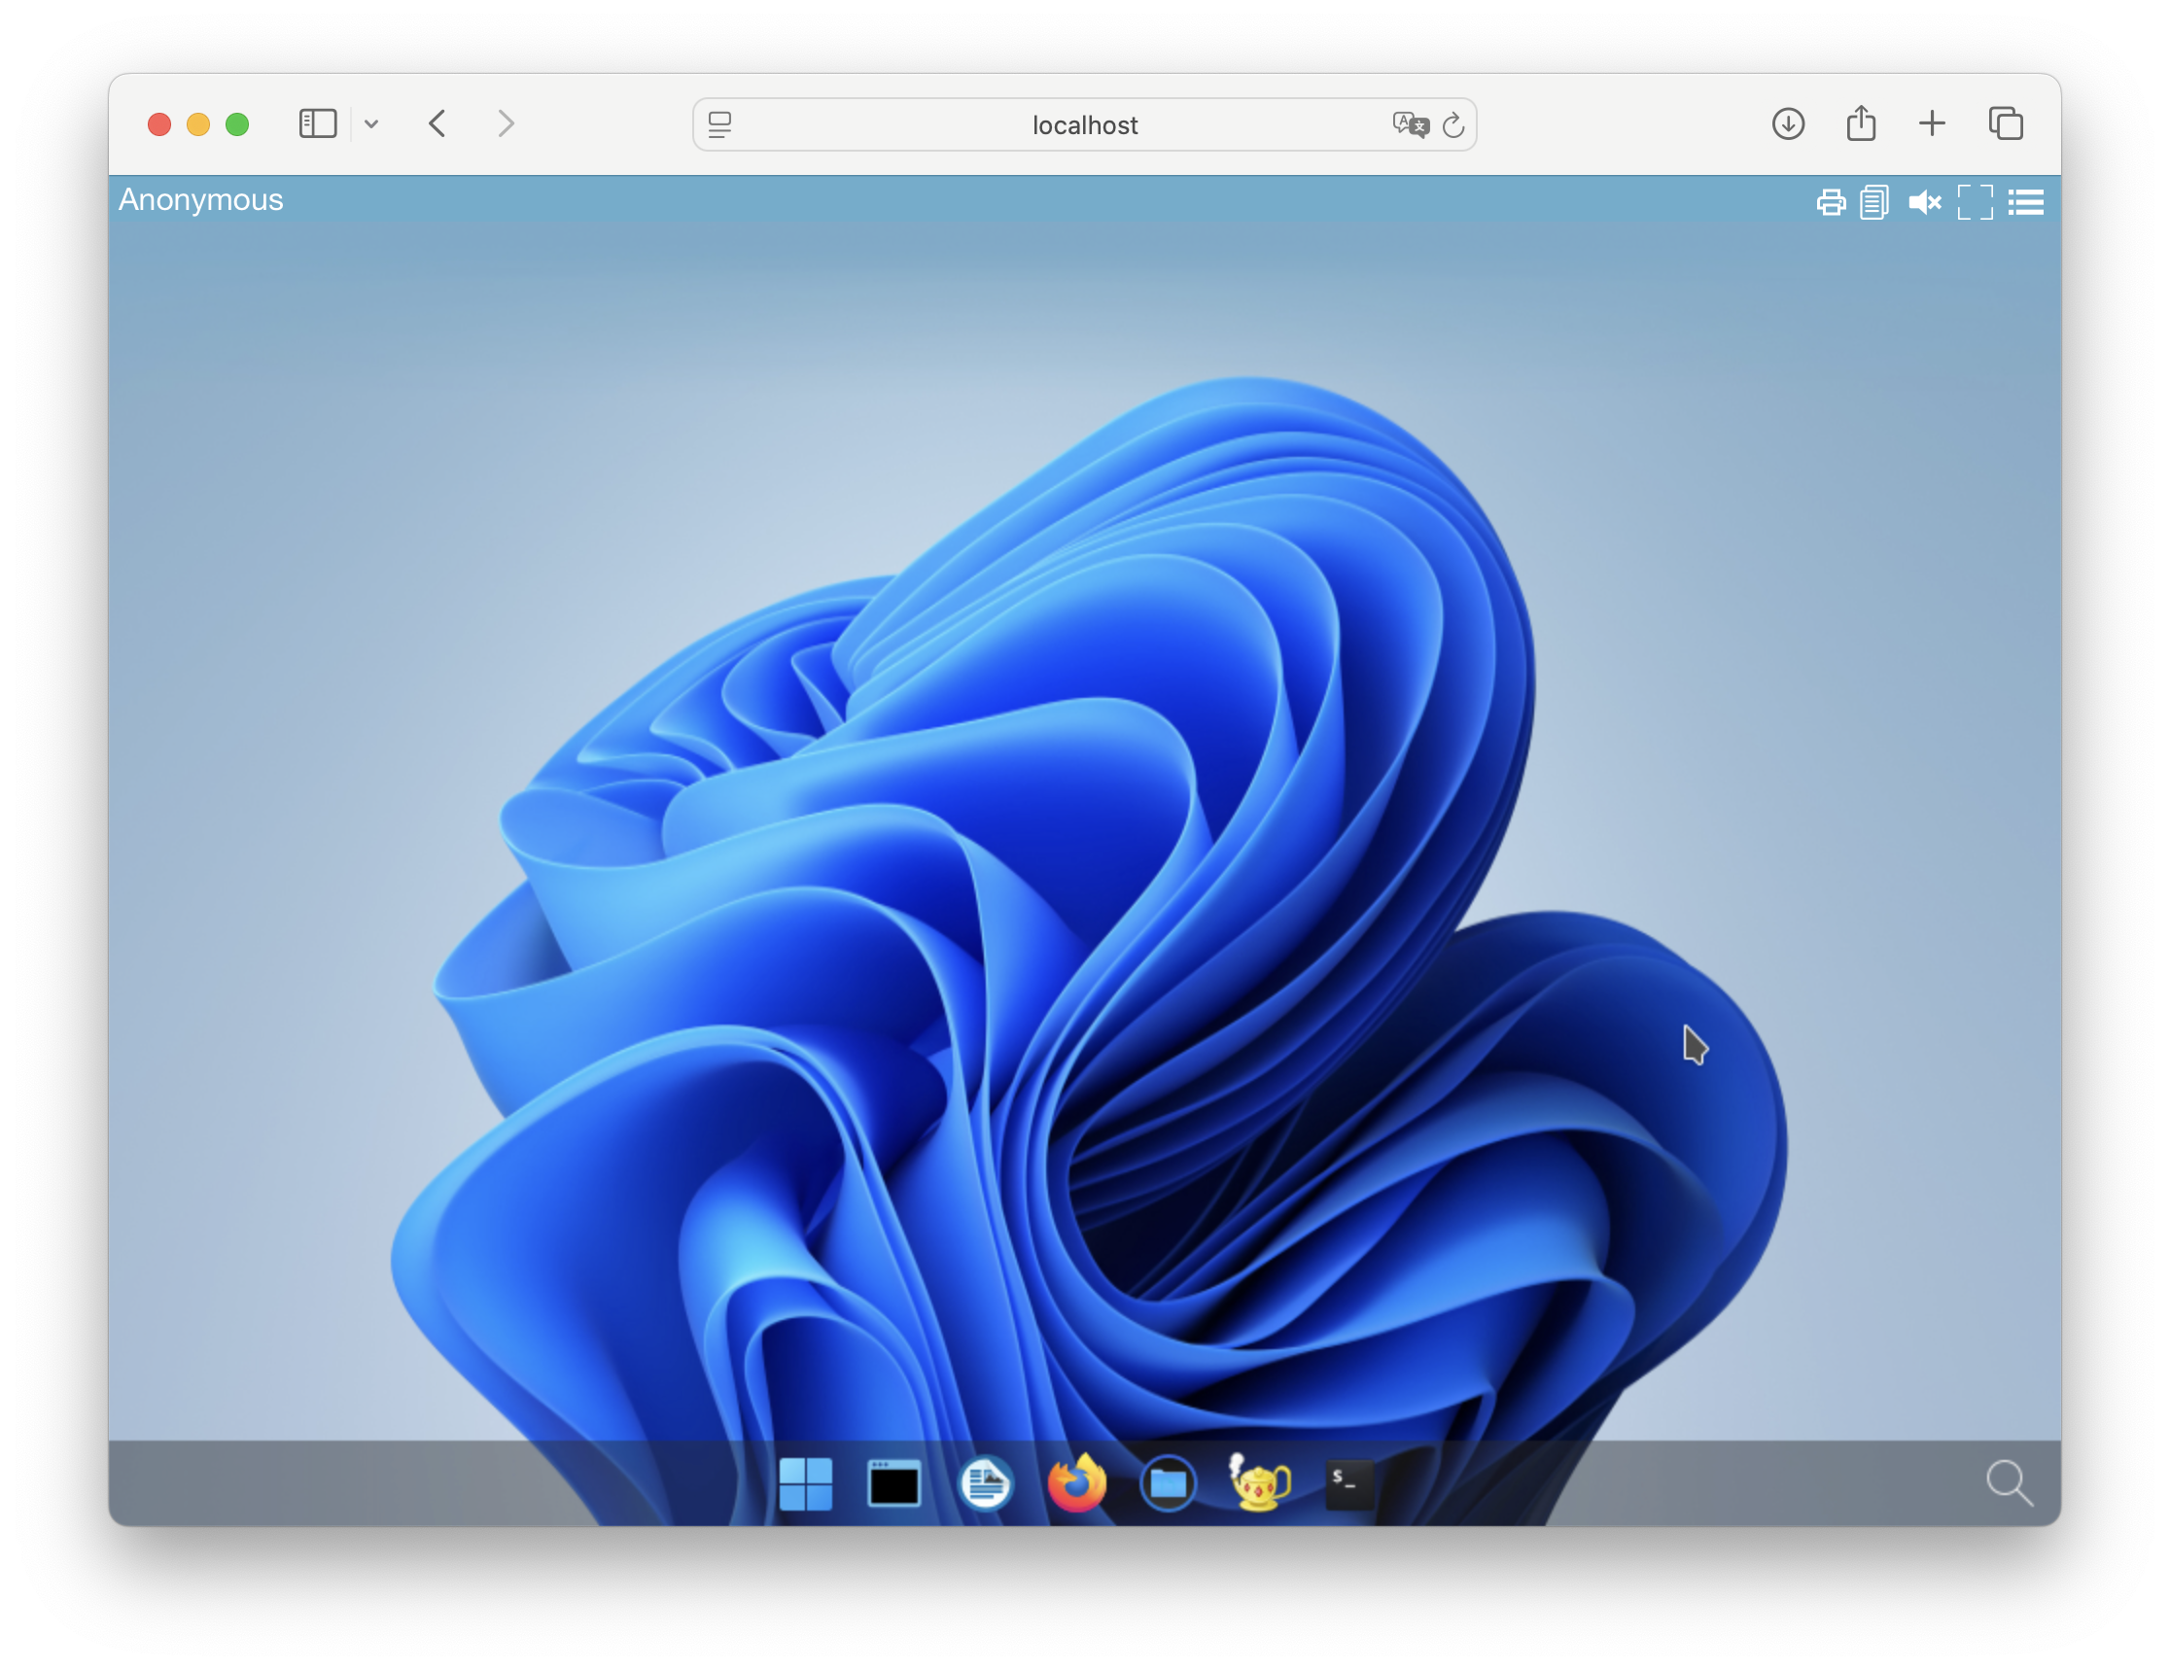This screenshot has width=2170, height=1670.
Task: Toggle fullscreen mode with bracket icon
Action: coord(1975,202)
